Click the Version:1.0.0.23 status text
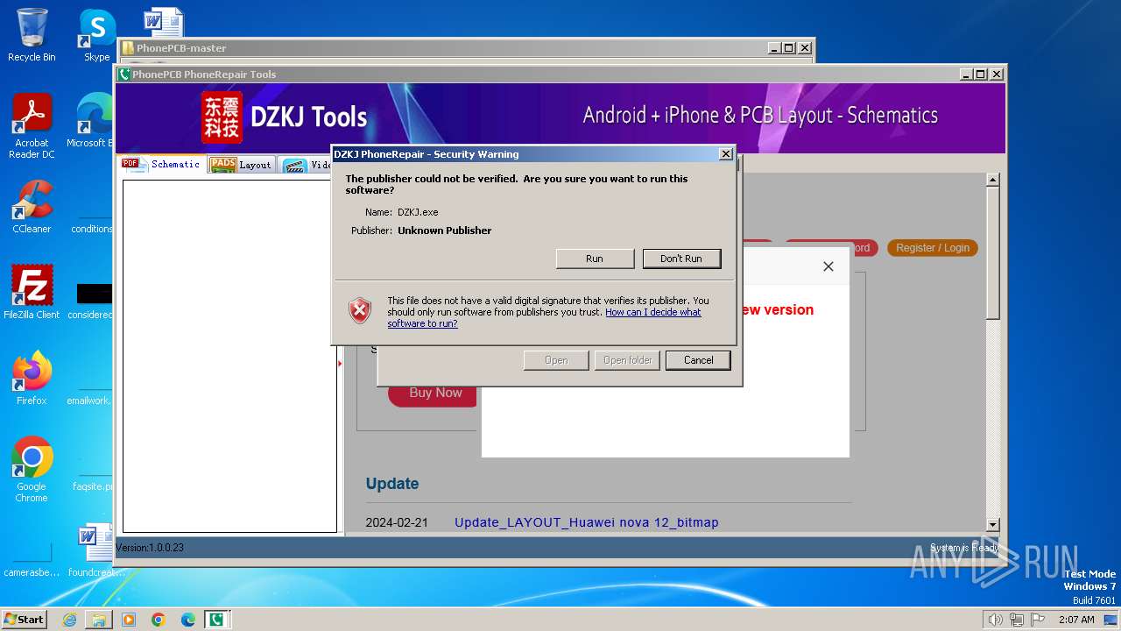Image resolution: width=1121 pixels, height=631 pixels. [x=150, y=548]
